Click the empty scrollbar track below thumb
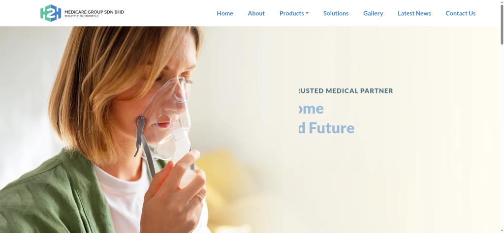 point(502,138)
